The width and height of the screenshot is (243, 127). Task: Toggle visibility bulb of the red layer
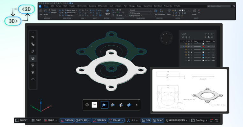pyautogui.click(x=186, y=47)
